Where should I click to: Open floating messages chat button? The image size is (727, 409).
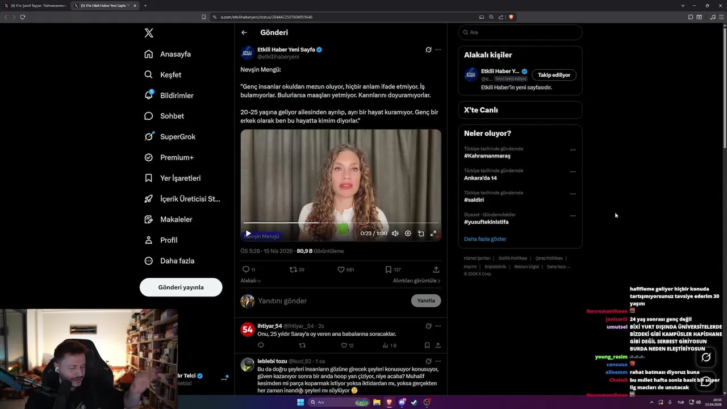point(706,381)
